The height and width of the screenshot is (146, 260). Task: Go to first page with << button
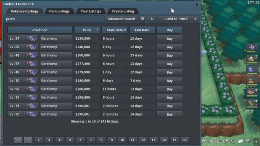pyautogui.click(x=18, y=140)
